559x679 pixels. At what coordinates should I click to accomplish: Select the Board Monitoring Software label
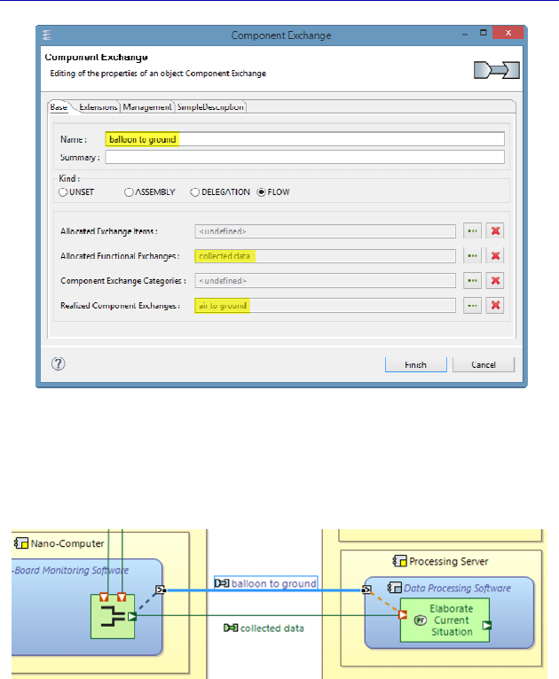70,570
